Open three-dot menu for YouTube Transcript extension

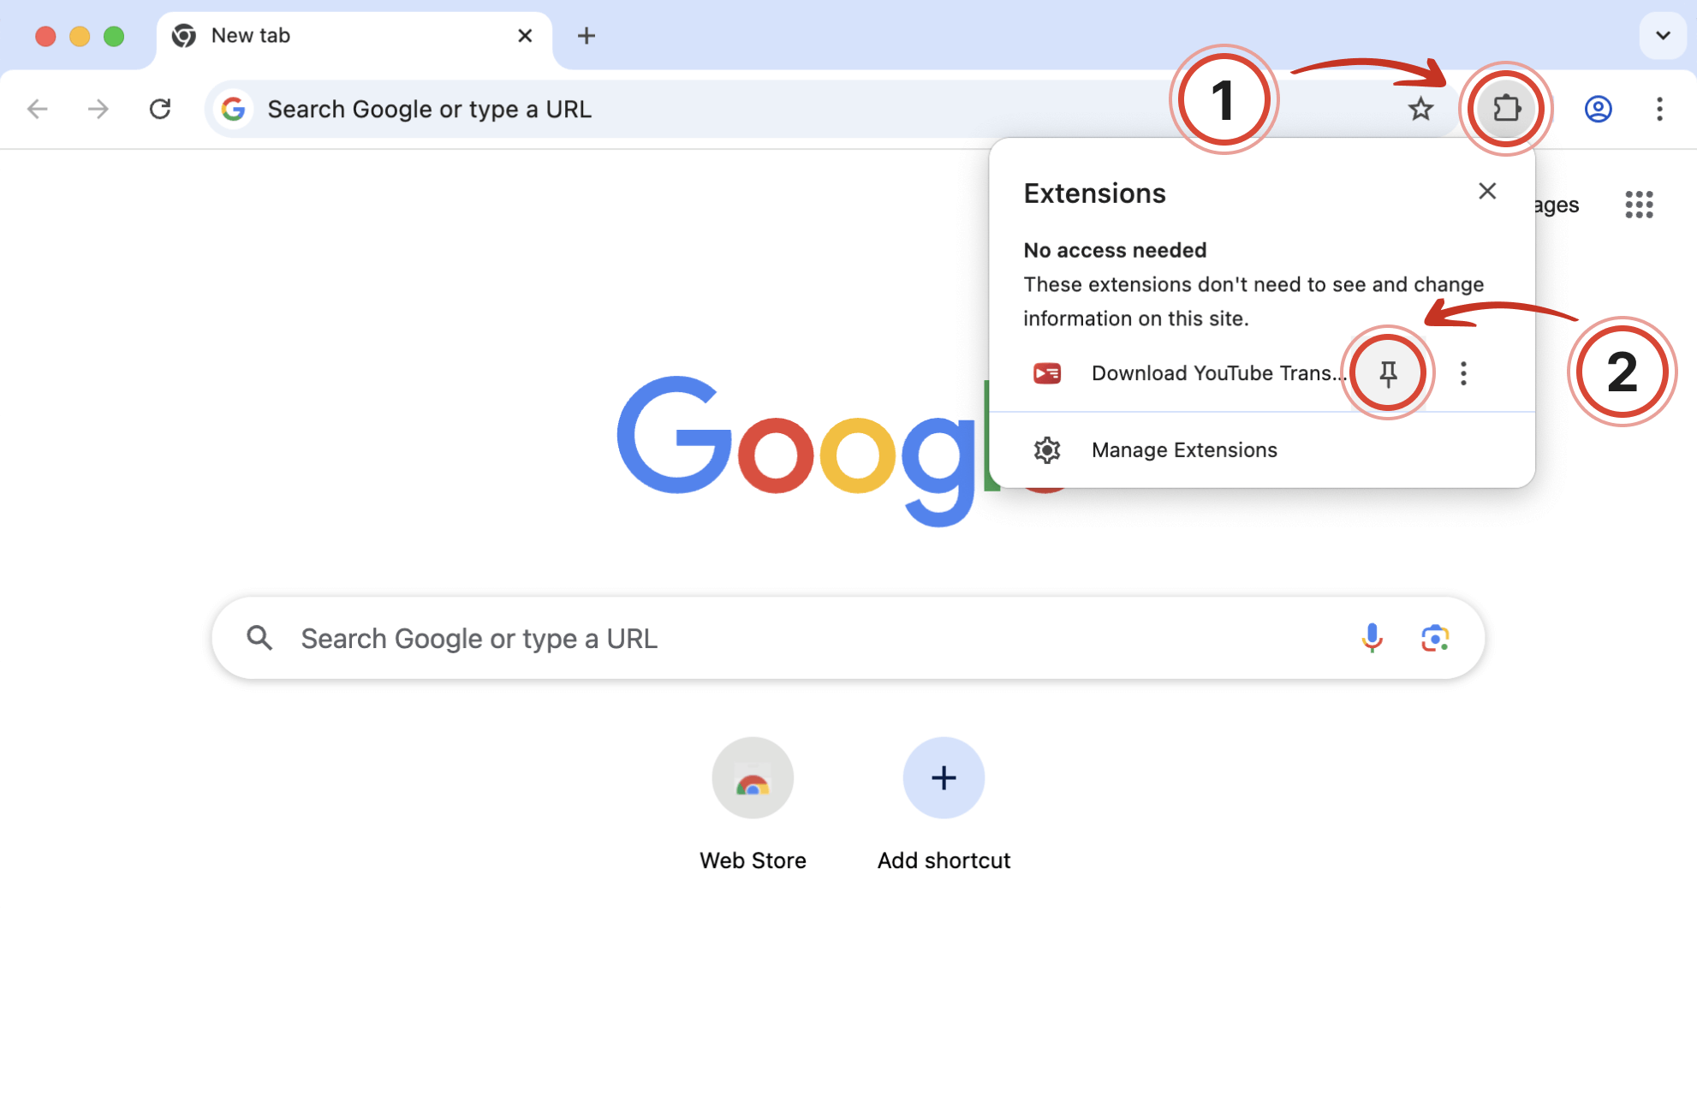[x=1463, y=372]
